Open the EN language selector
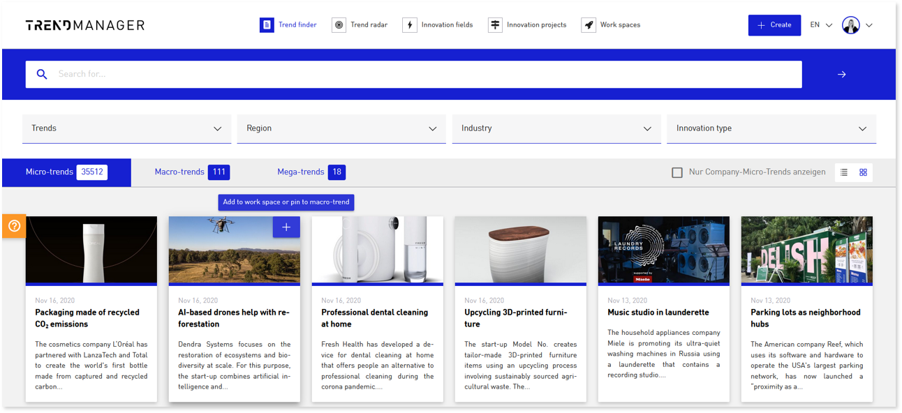 (x=821, y=25)
